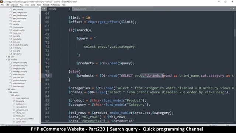Screen dimensions: 236x133
Task: Click the code icon beside calendar.html
Action: (14, 107)
